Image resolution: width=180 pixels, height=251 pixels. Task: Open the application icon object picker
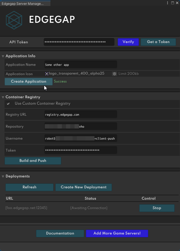pyautogui.click(x=114, y=74)
